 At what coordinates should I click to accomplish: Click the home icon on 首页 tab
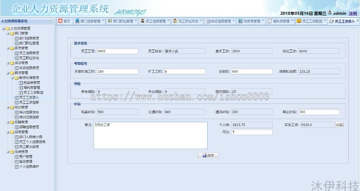tap(60, 21)
